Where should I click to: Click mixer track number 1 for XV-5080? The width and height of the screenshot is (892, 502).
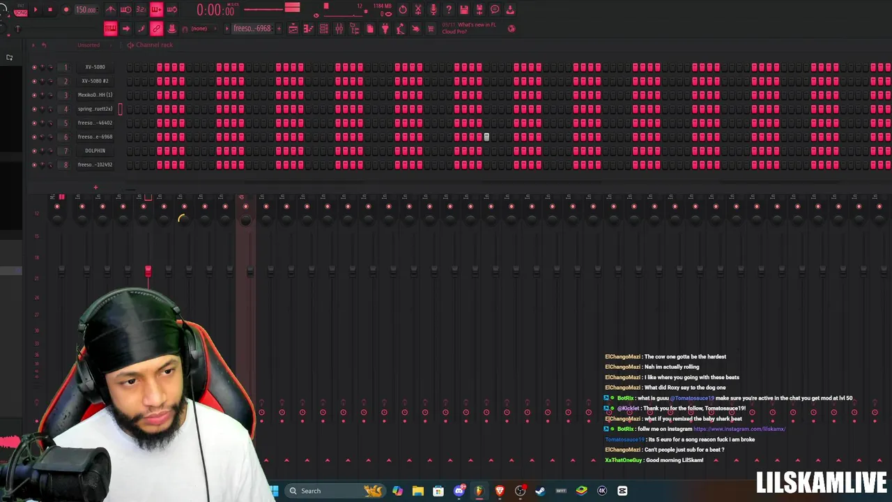[66, 67]
